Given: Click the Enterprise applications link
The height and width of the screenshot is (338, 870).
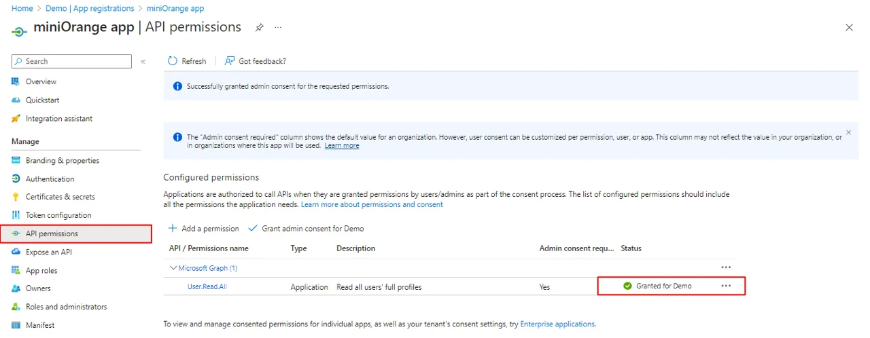Looking at the screenshot, I should click(557, 324).
